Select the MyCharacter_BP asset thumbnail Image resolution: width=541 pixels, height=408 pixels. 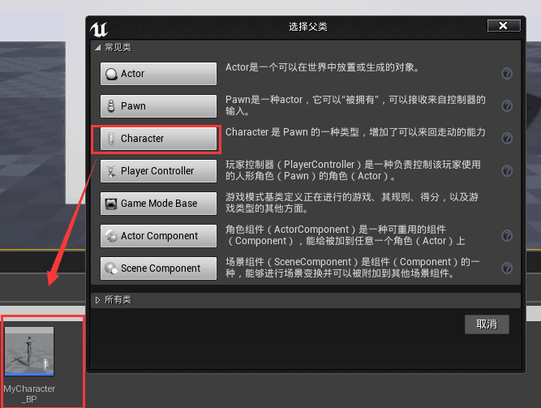tap(29, 351)
